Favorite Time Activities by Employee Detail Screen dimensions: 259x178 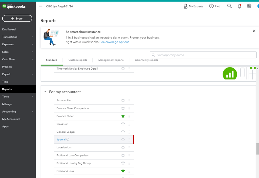[123, 68]
